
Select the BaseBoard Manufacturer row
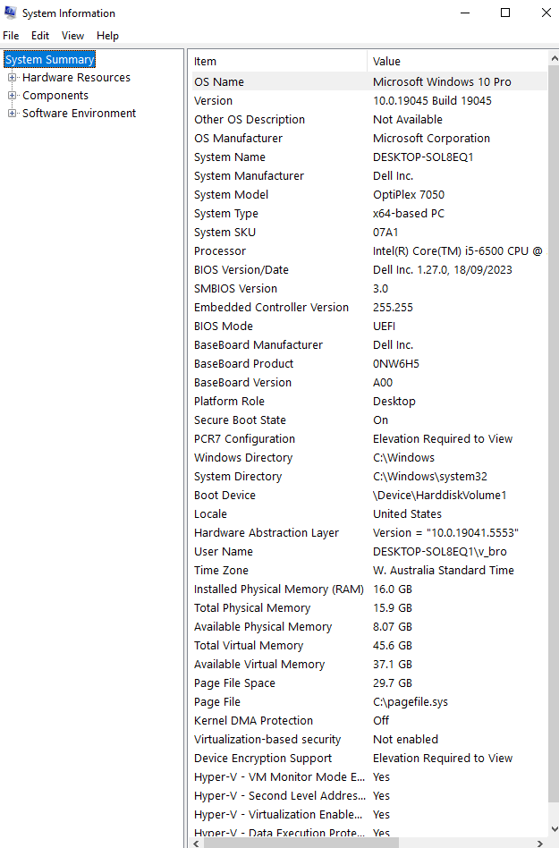pyautogui.click(x=368, y=345)
